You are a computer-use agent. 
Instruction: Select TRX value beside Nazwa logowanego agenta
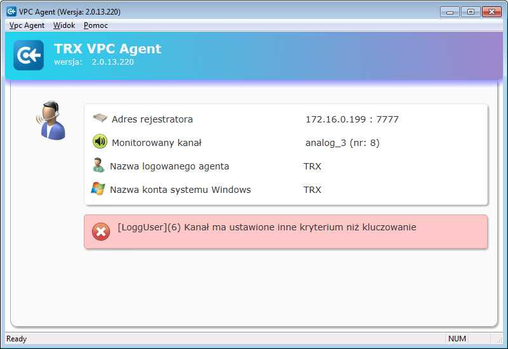click(312, 166)
